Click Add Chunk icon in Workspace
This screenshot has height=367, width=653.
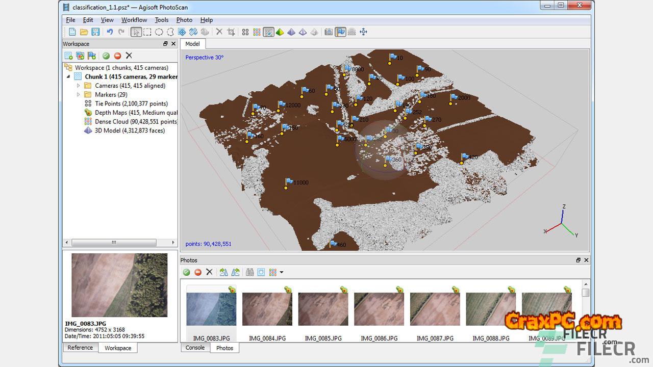68,56
